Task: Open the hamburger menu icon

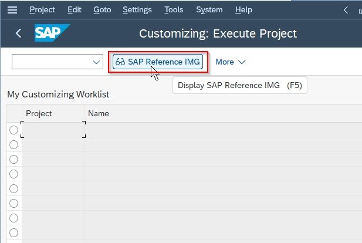Action: click(x=12, y=10)
